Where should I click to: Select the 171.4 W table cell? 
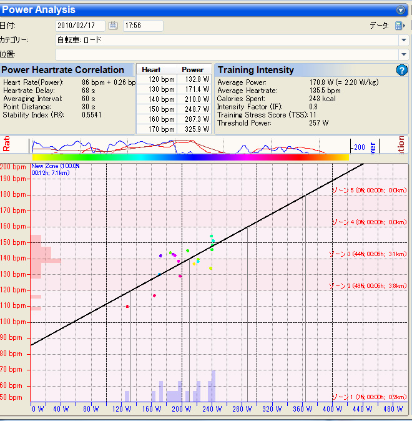pyautogui.click(x=194, y=89)
